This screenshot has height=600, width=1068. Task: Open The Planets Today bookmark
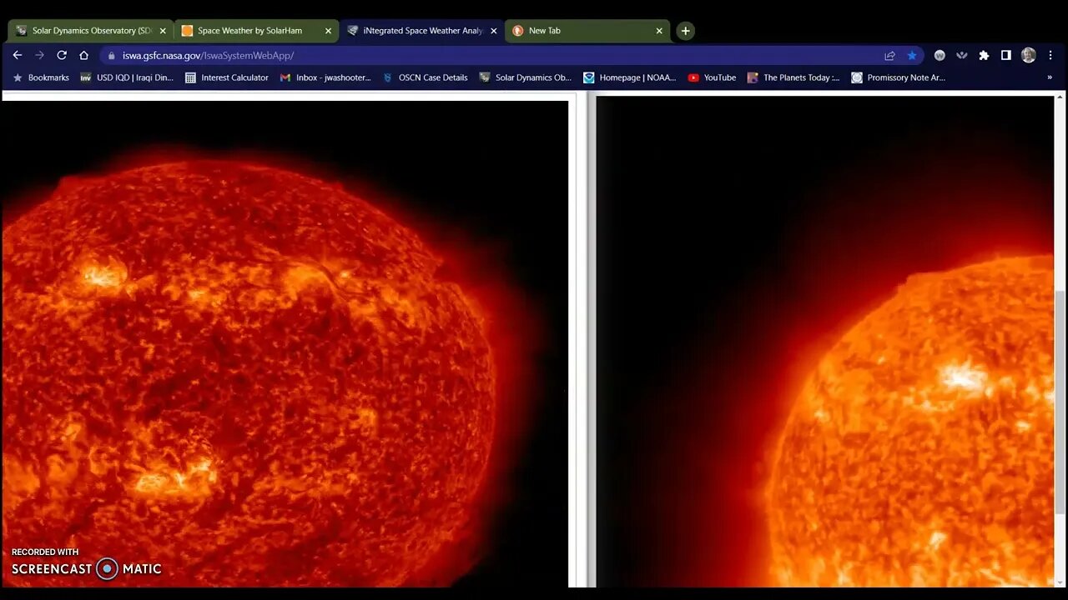(793, 77)
